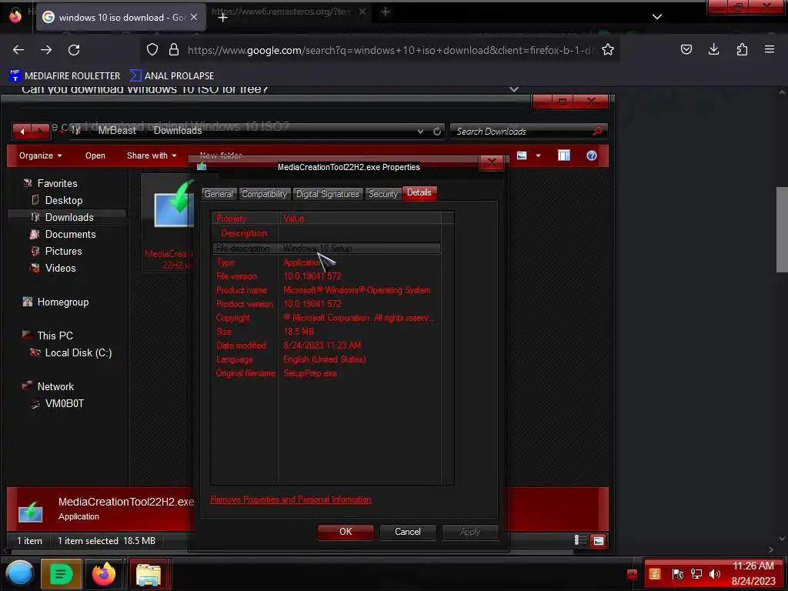The image size is (788, 591).
Task: Click the Value column header
Action: click(360, 219)
